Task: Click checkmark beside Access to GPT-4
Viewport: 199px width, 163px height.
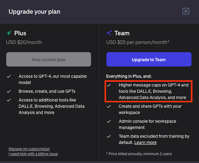Action: (9, 77)
